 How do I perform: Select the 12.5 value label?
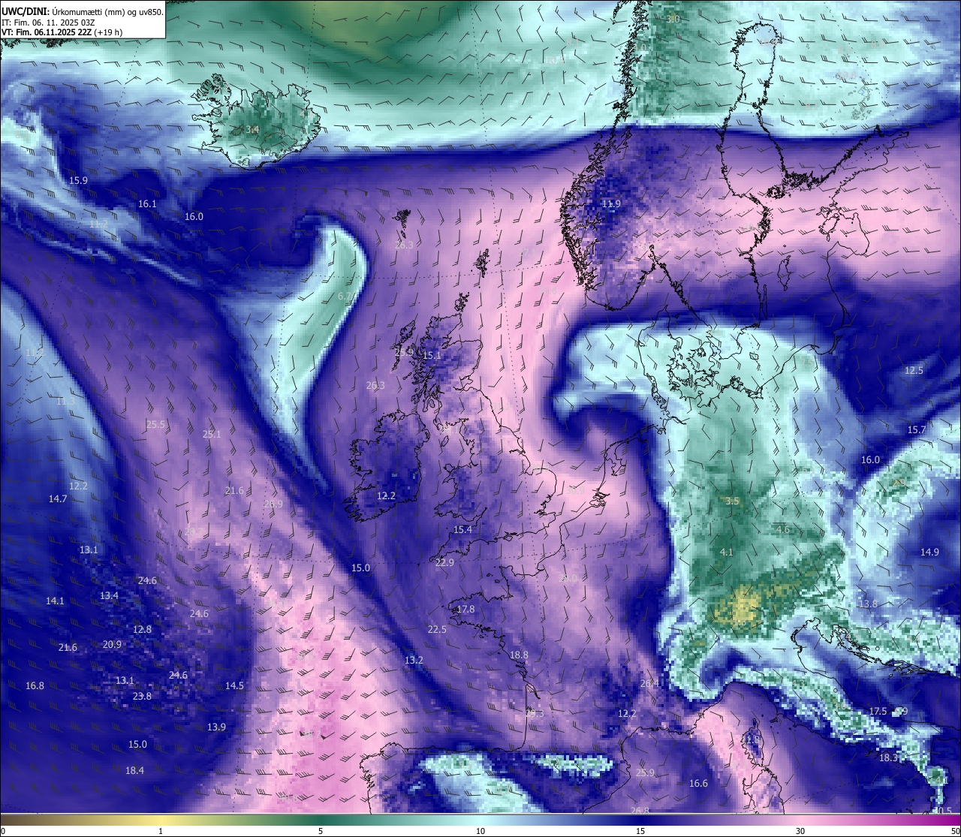[914, 370]
